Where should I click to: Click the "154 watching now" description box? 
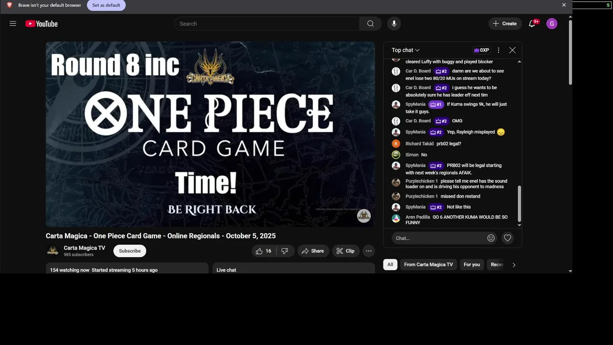[x=127, y=268]
